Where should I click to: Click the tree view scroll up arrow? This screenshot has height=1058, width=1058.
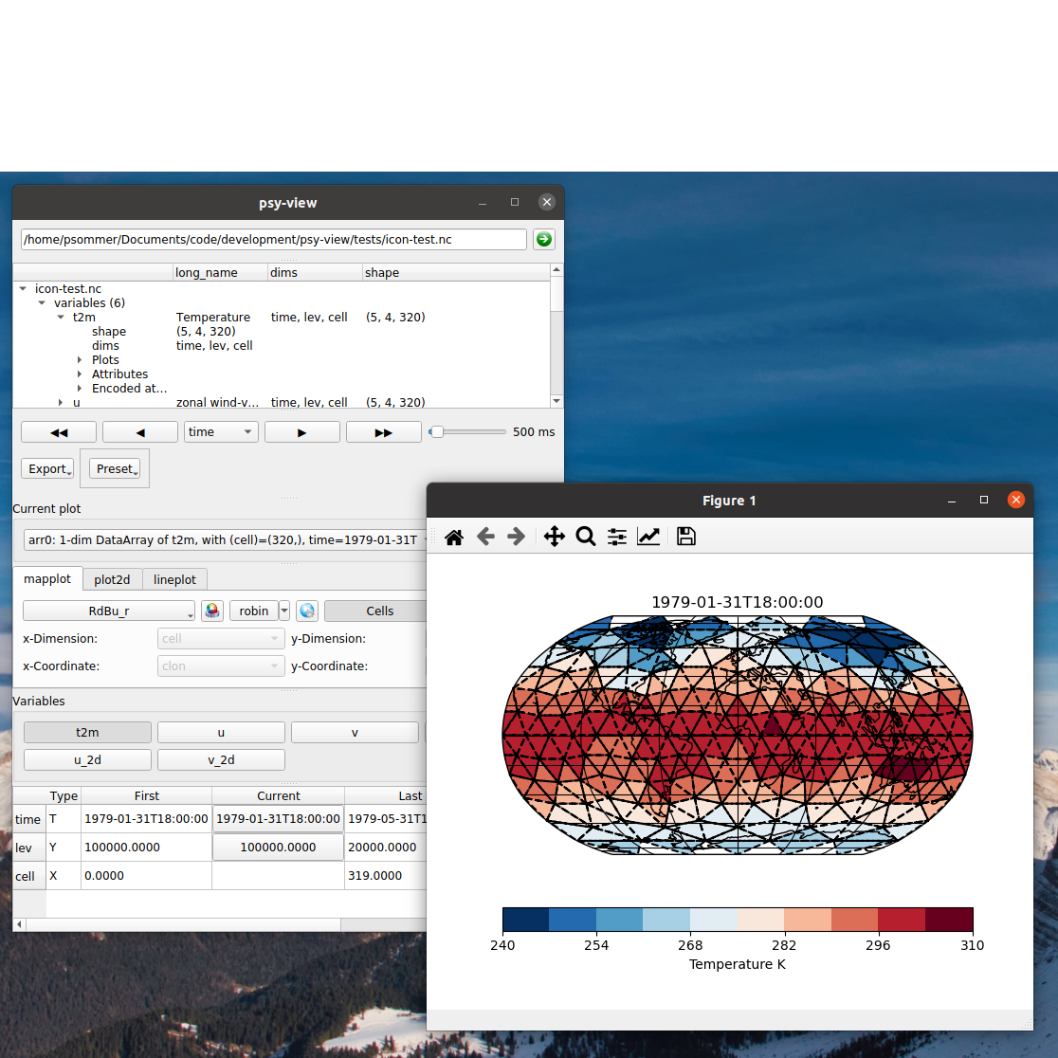[x=556, y=270]
